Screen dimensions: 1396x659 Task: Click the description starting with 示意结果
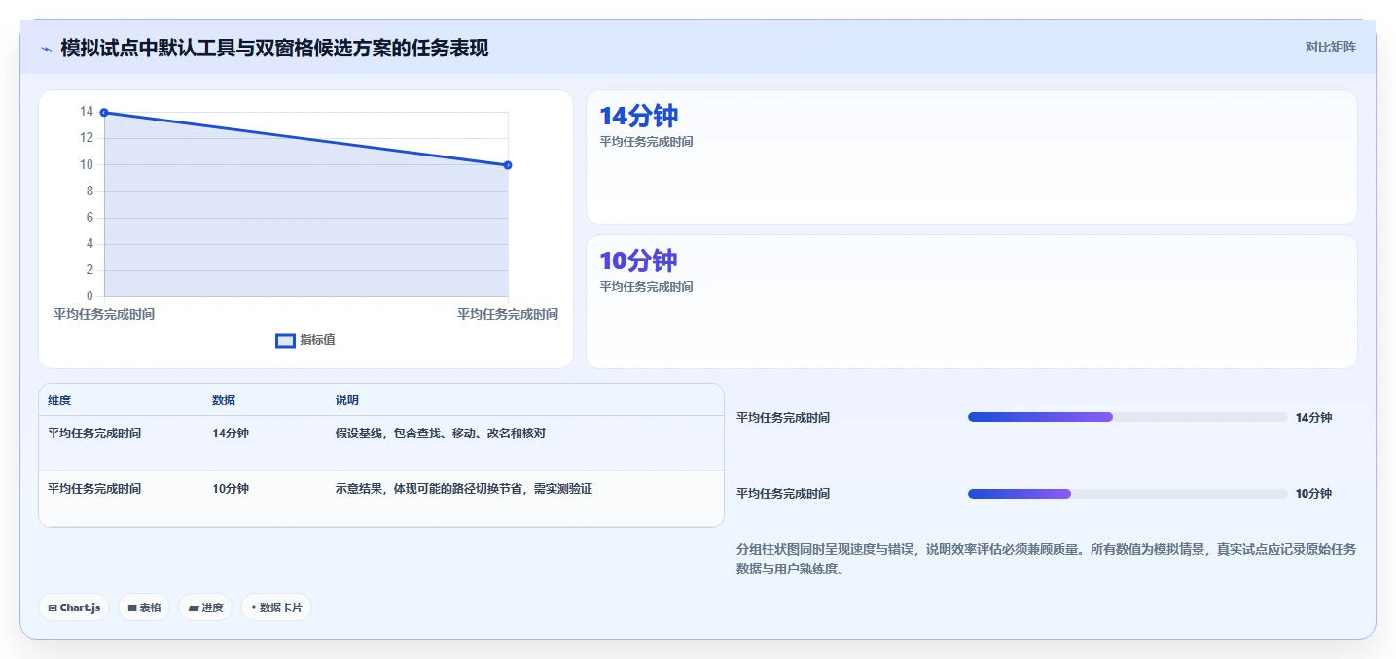tap(464, 489)
